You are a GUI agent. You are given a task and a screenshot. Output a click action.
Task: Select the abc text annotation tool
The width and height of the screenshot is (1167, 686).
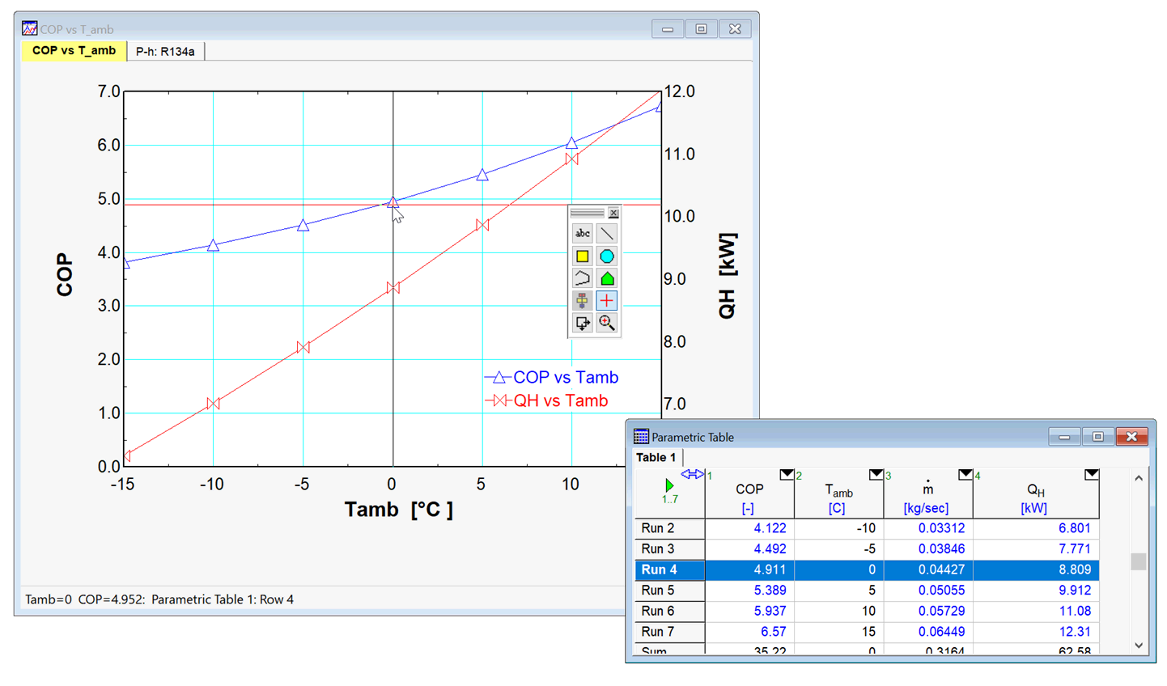582,234
